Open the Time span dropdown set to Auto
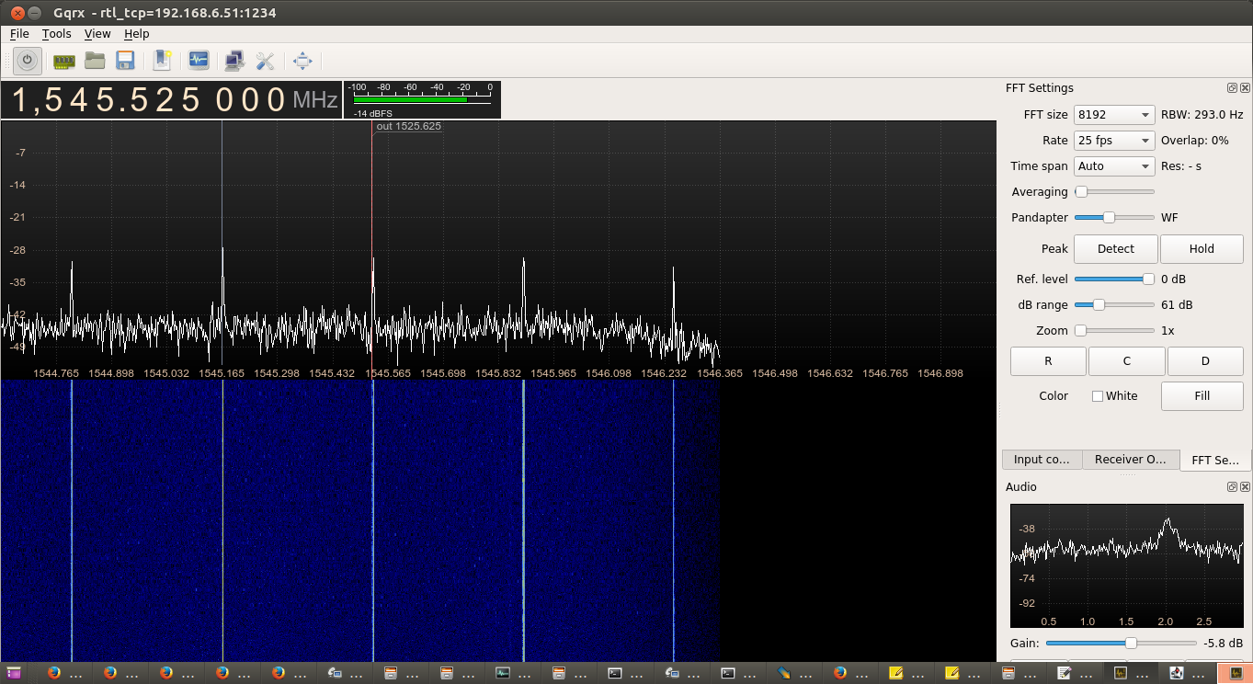This screenshot has width=1253, height=684. click(x=1114, y=166)
